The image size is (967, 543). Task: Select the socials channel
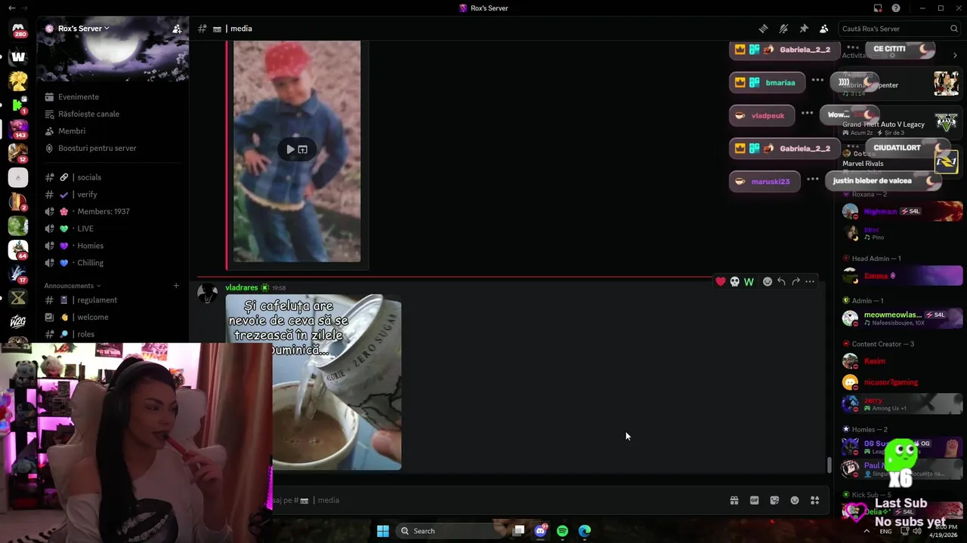coord(112,177)
